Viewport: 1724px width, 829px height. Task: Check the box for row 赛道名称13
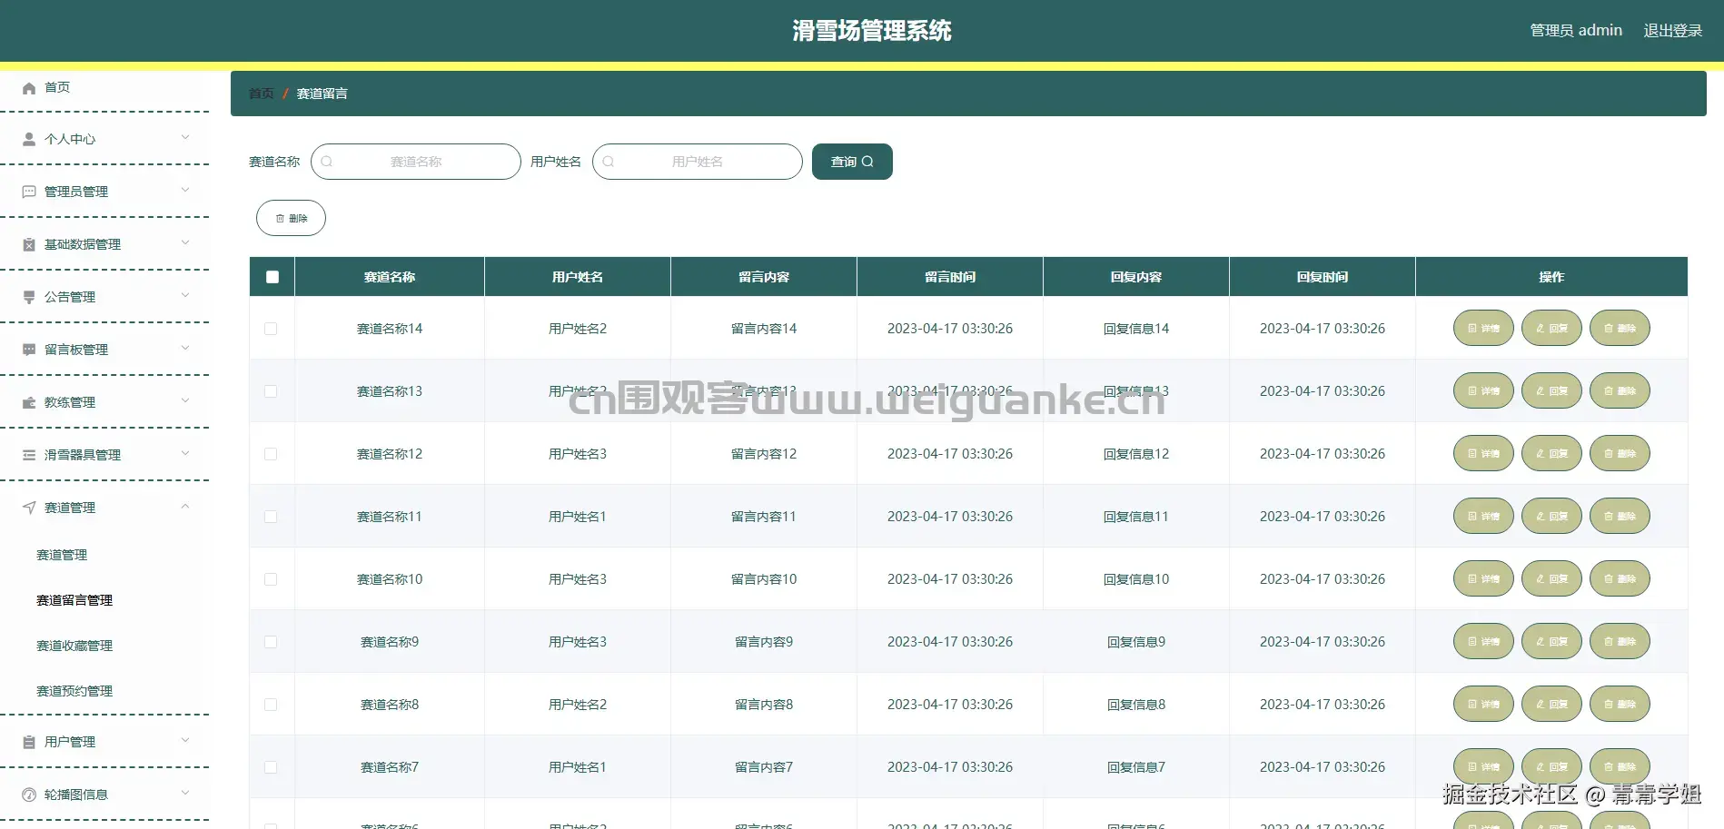tap(271, 391)
